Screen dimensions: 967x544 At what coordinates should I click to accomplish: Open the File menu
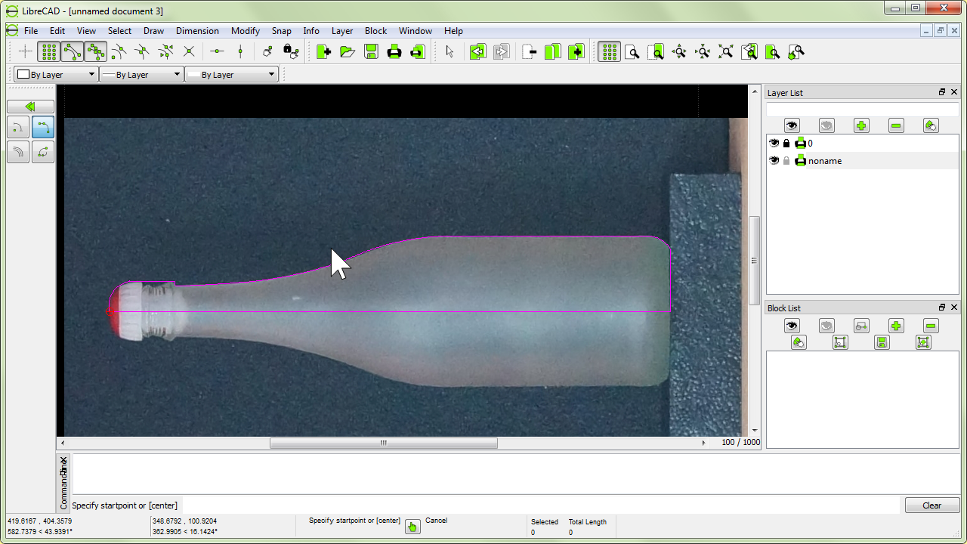31,31
